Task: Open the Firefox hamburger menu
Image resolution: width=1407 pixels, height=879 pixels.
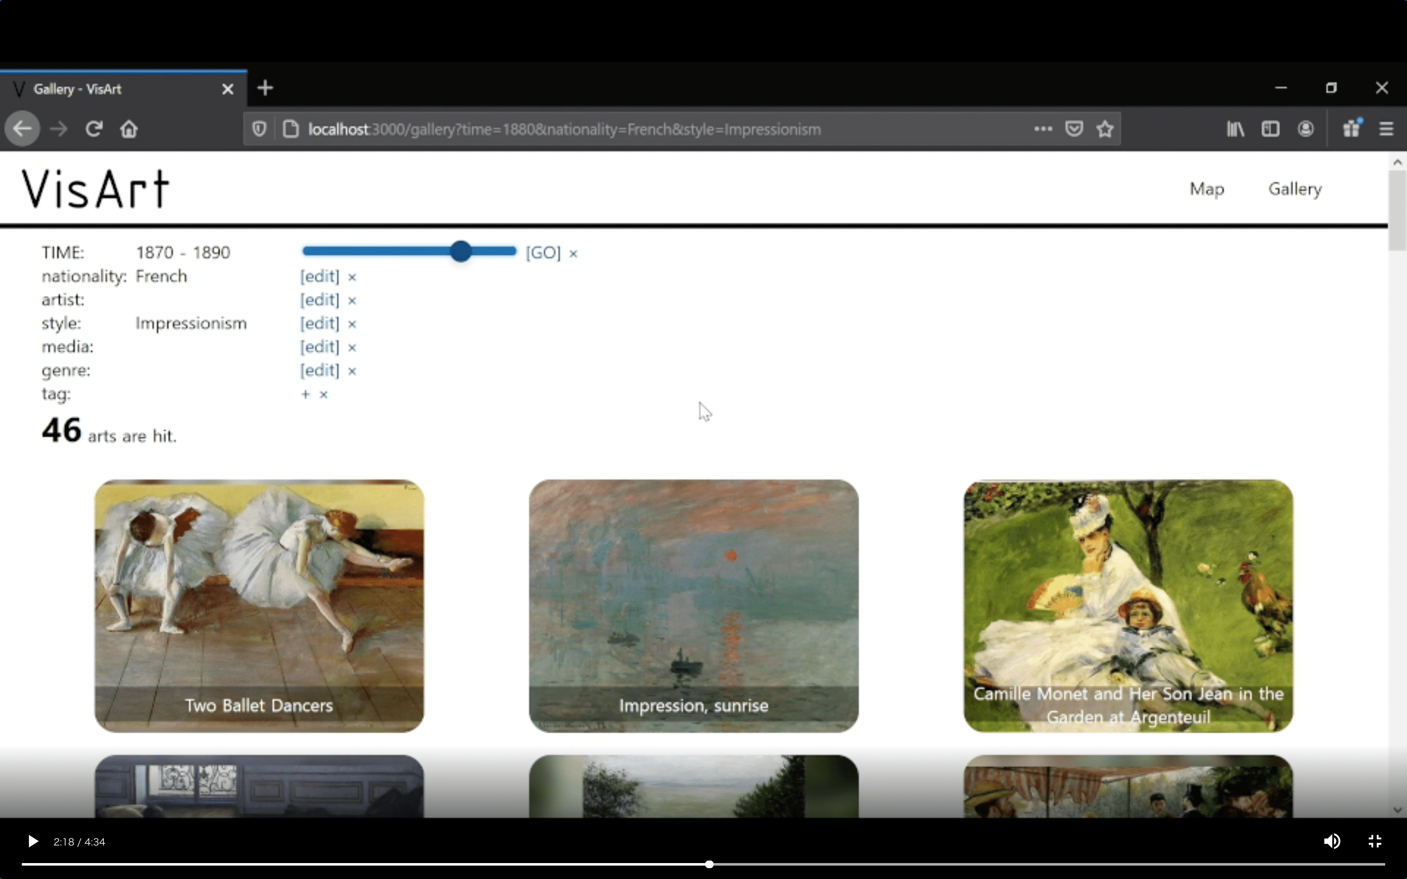Action: (1386, 129)
